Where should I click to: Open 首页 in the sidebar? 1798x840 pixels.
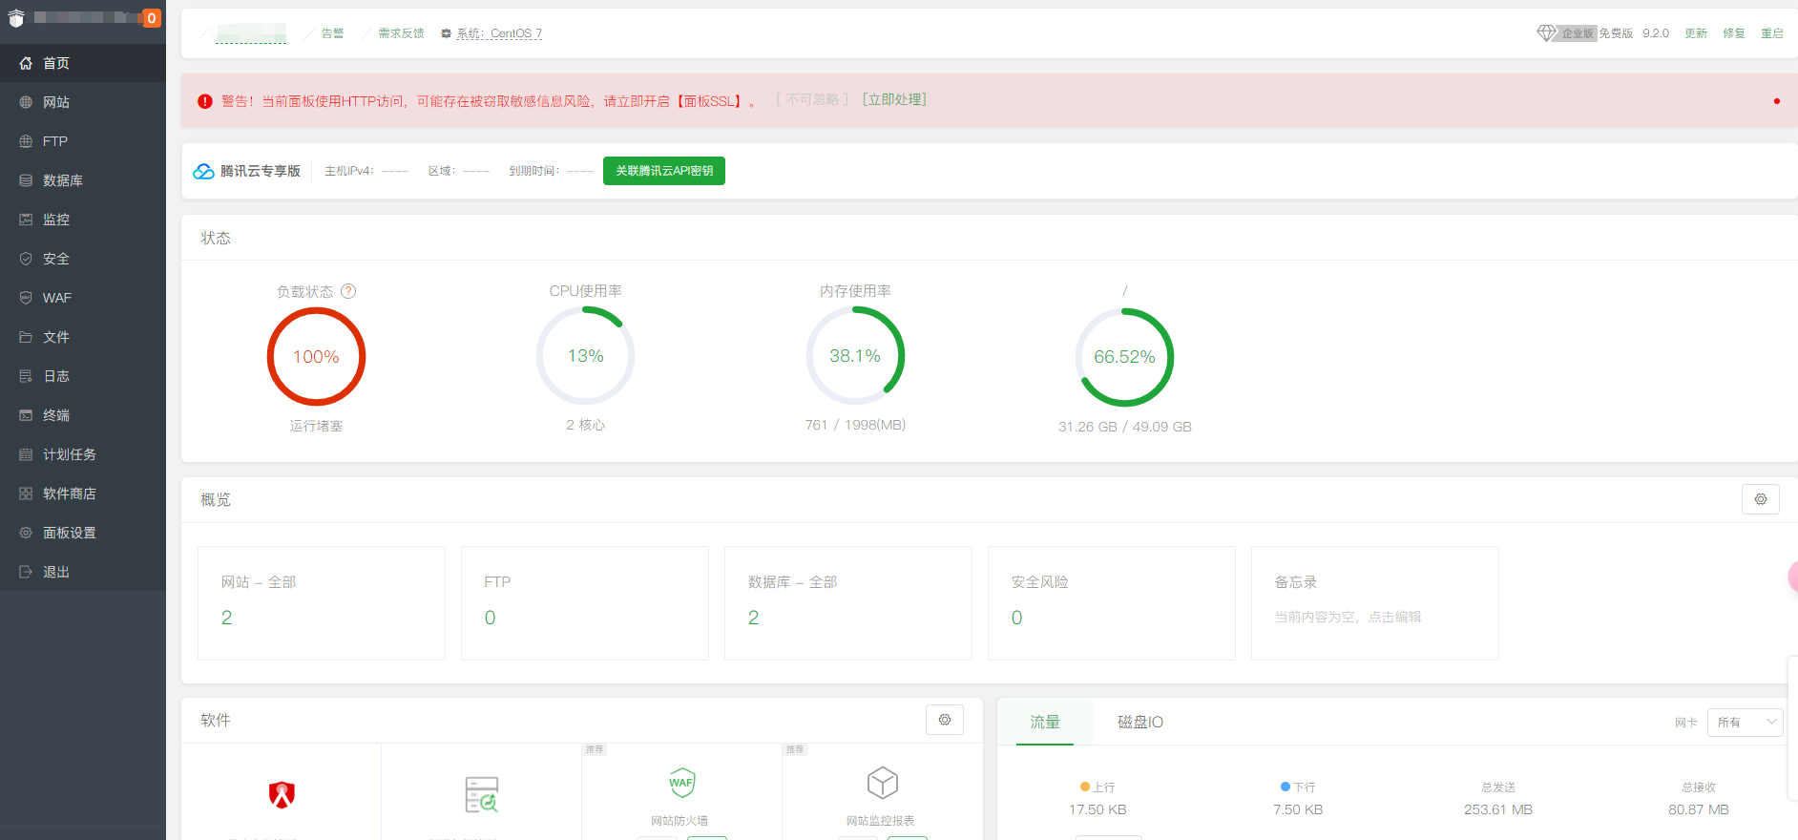tap(83, 63)
